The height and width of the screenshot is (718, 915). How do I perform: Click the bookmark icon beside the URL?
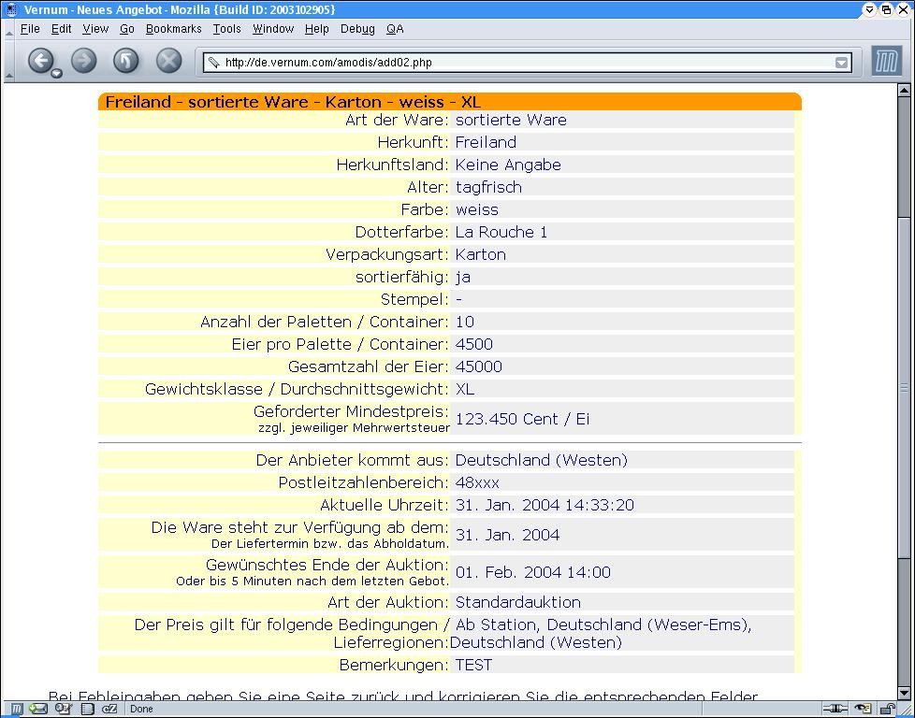point(214,63)
